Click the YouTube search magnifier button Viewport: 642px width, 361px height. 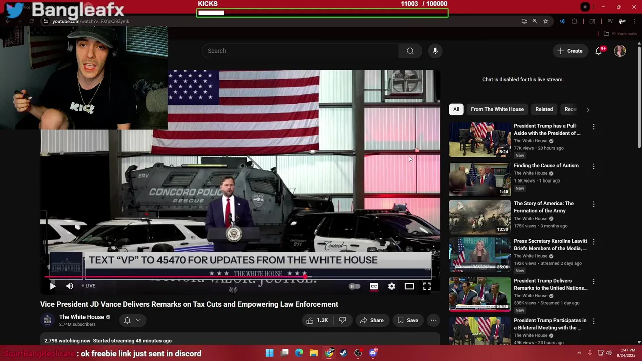point(410,51)
